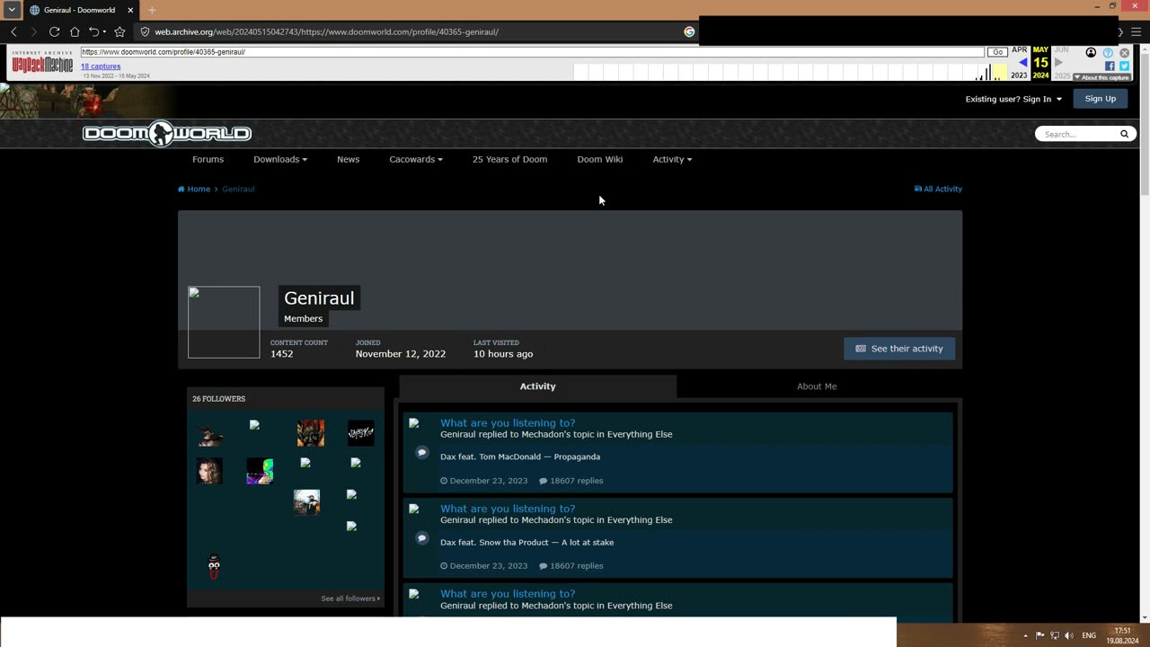Open follower with orange demon face avatar

(311, 433)
